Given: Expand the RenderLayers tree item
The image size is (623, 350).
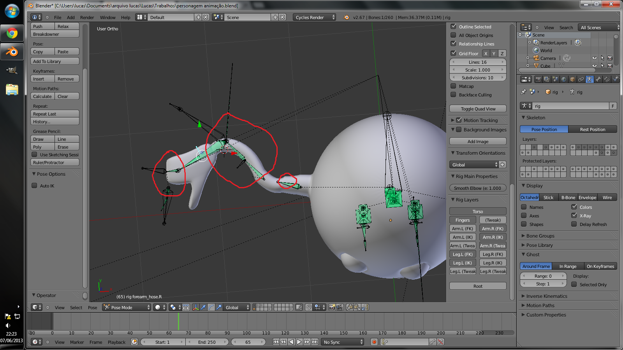Looking at the screenshot, I should coord(530,42).
